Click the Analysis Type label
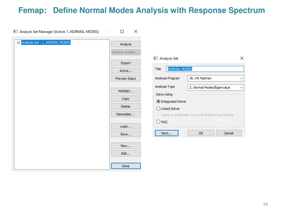This screenshot has height=214, width=285. coord(165,87)
